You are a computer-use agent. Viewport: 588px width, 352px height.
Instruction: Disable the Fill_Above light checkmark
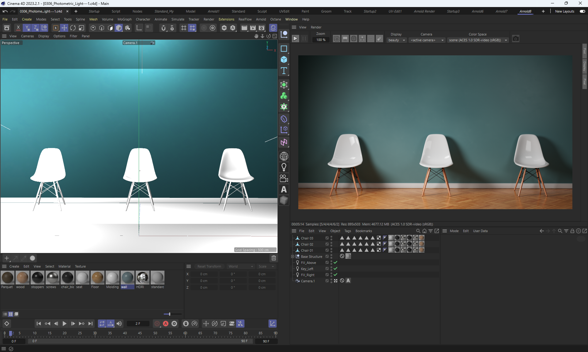(x=335, y=262)
